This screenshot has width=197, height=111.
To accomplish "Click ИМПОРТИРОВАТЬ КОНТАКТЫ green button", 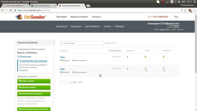I will point(34,94).
